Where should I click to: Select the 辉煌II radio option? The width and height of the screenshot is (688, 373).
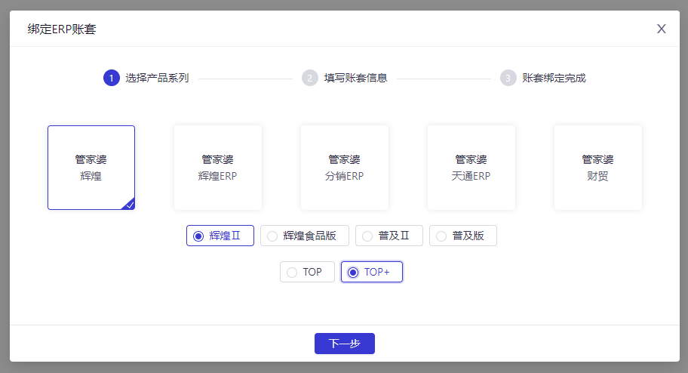pos(220,236)
